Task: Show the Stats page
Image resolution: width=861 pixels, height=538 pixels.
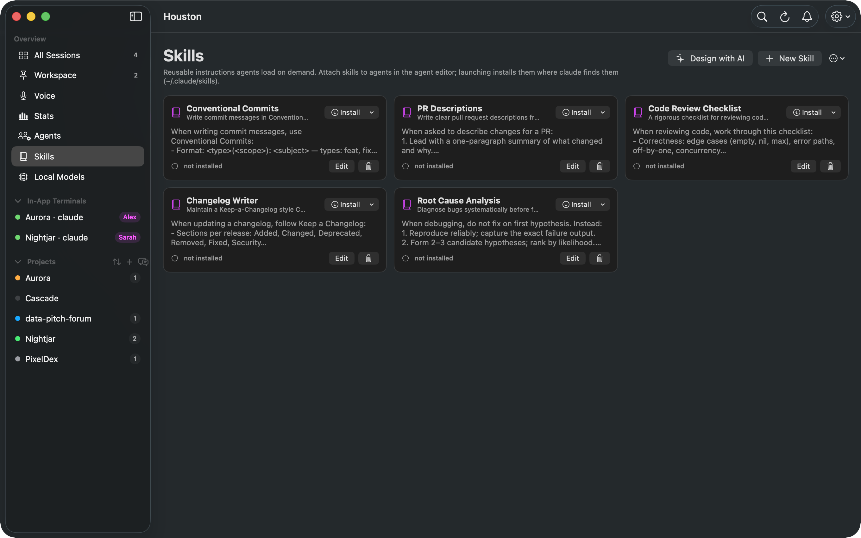Action: 78,116
